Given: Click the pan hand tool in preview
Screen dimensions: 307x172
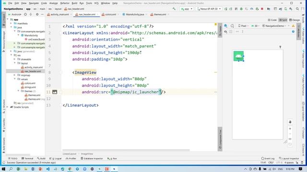Looking at the screenshot, I should [290, 122].
